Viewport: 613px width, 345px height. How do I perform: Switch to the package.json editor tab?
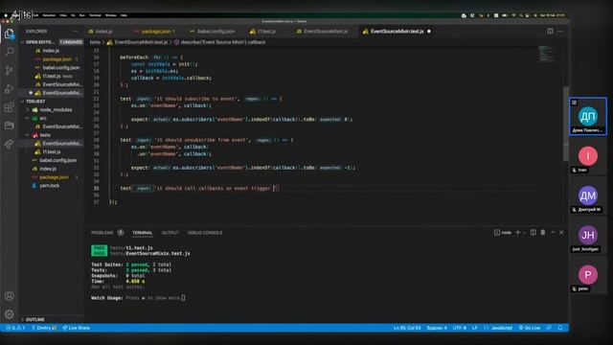click(154, 32)
